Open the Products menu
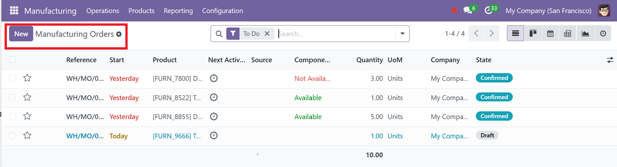The image size is (617, 167). click(141, 11)
